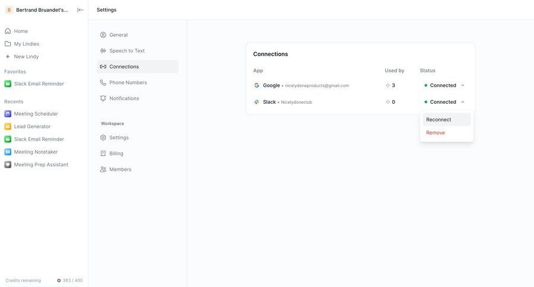The height and width of the screenshot is (287, 534).
Task: Click the Slack logo icon
Action: tap(256, 102)
